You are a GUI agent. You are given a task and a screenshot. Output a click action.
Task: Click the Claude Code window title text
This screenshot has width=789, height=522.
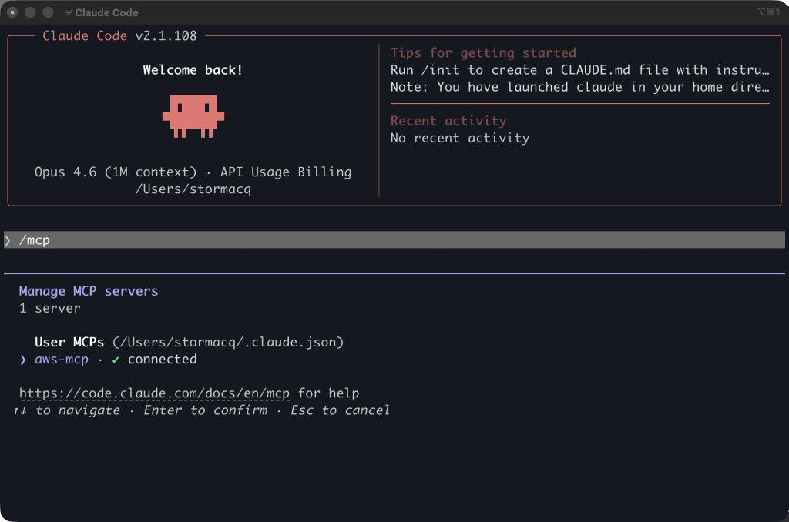(106, 12)
